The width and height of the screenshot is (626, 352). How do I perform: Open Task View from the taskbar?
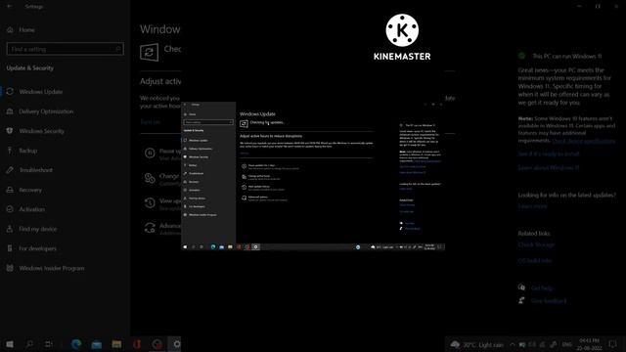48,344
